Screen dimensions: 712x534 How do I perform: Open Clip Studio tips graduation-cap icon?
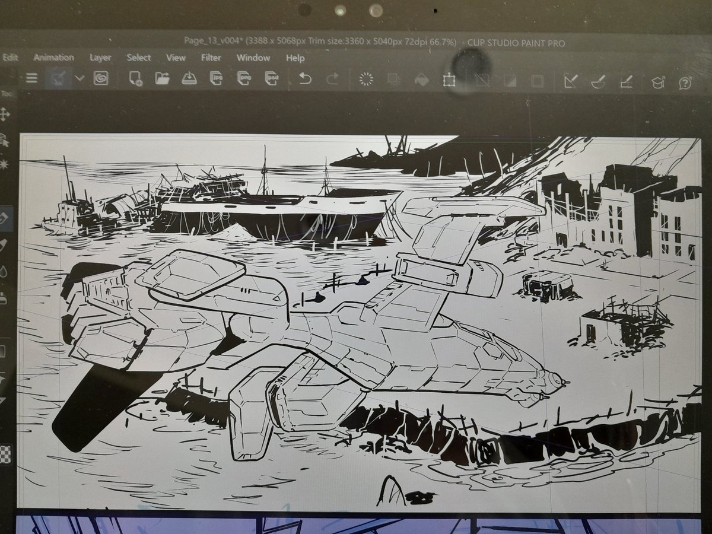point(658,82)
